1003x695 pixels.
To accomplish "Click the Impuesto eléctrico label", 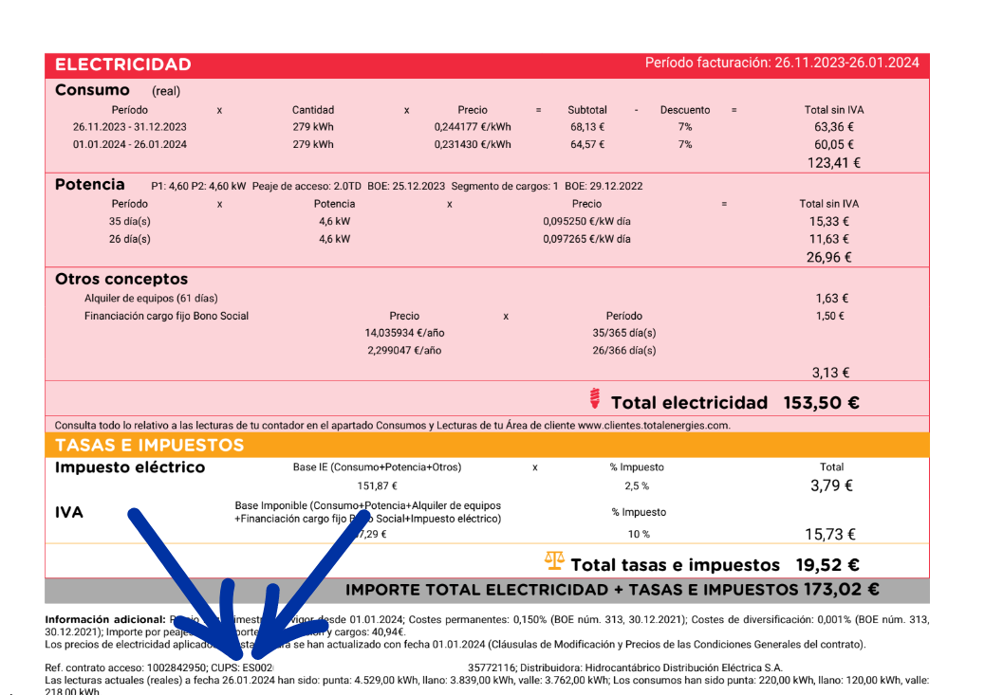I will pos(130,467).
